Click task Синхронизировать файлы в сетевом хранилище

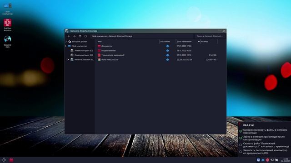pyautogui.click(x=265, y=131)
